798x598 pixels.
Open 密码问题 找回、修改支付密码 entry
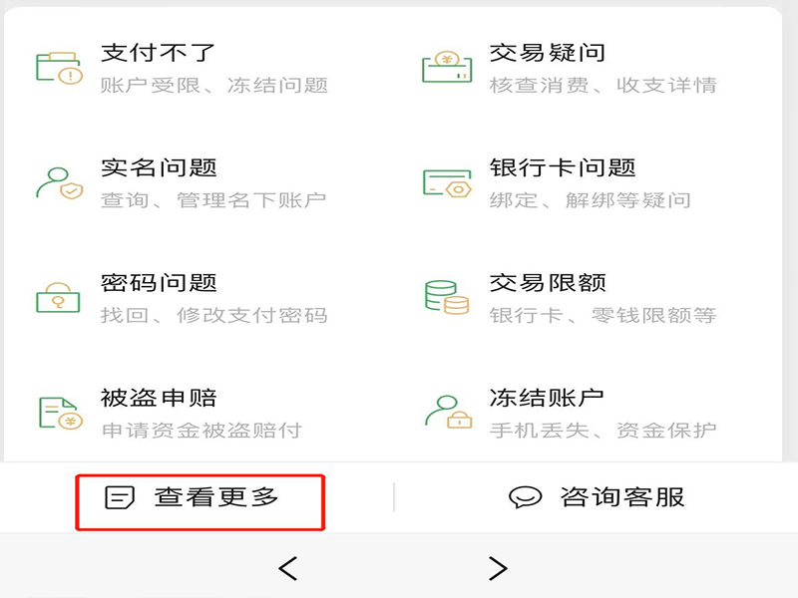(213, 298)
